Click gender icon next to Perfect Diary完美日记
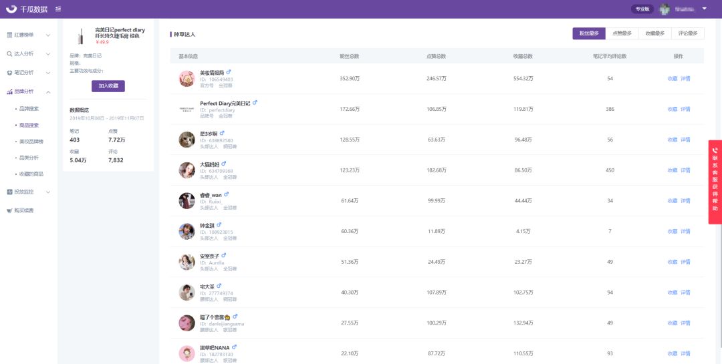Screen dimensions: 722x364 [255, 103]
